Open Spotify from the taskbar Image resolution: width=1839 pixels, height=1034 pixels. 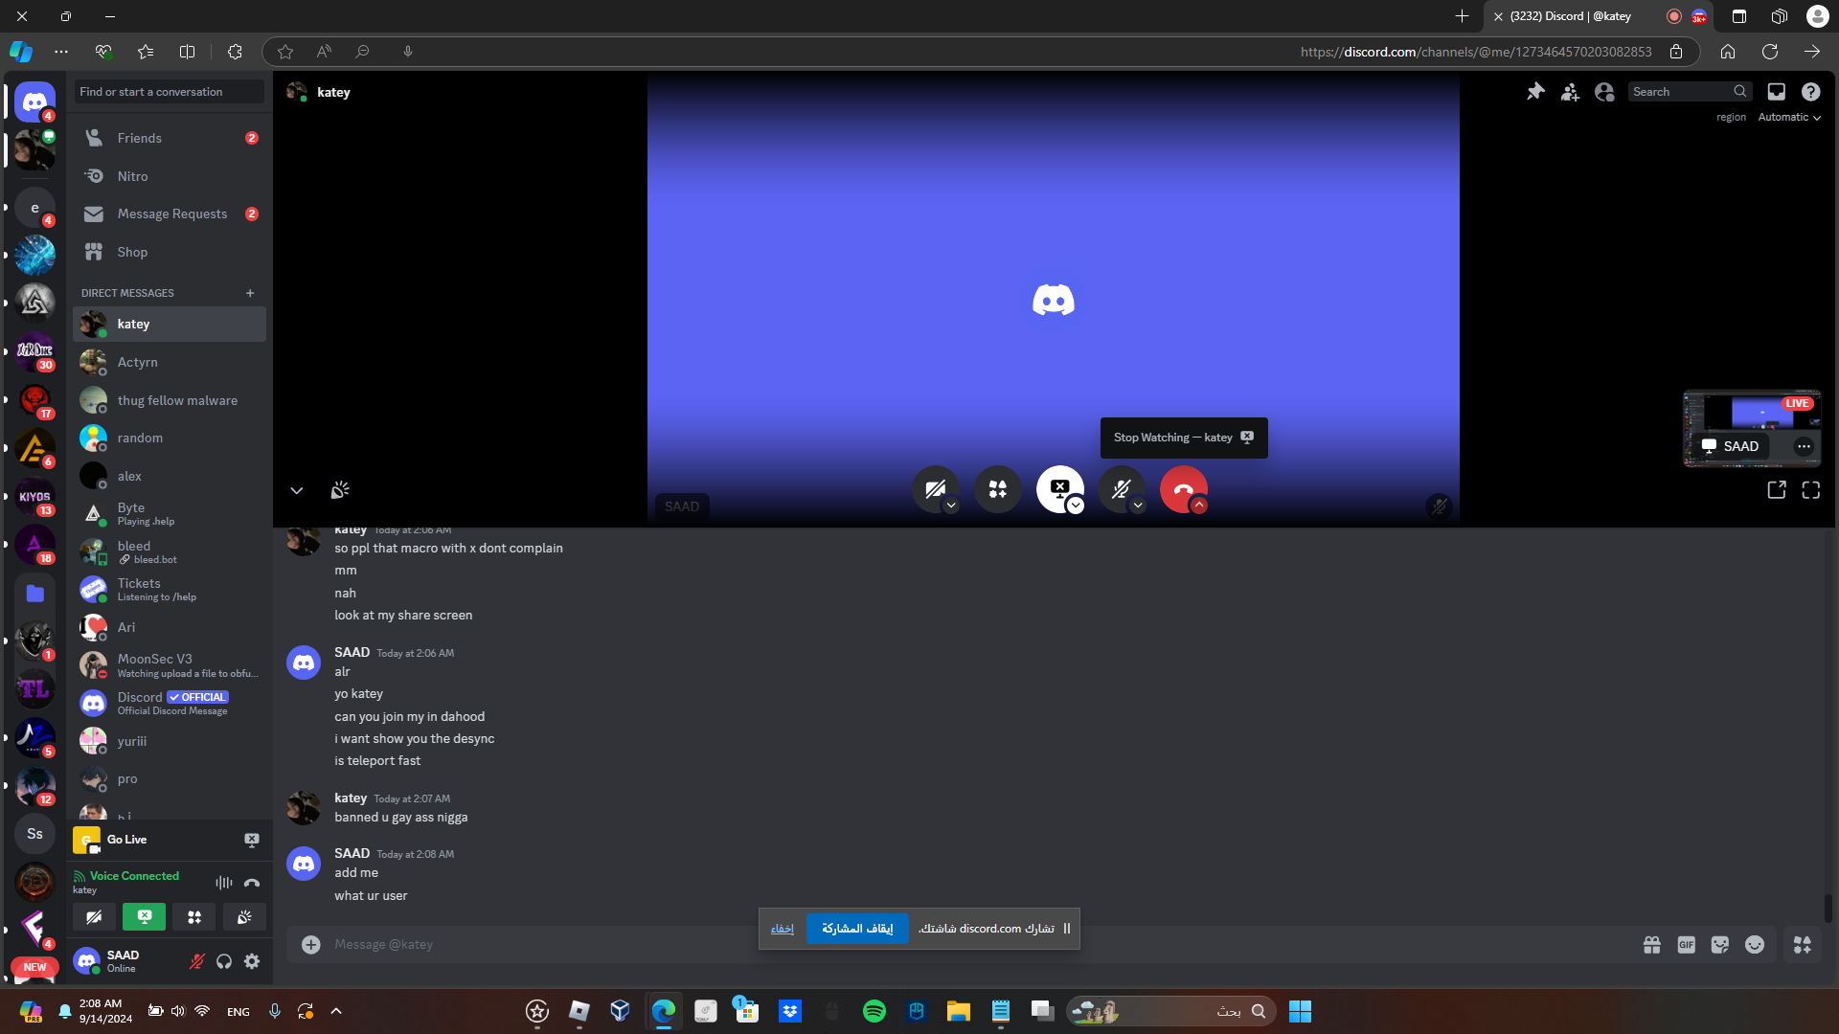(874, 1011)
